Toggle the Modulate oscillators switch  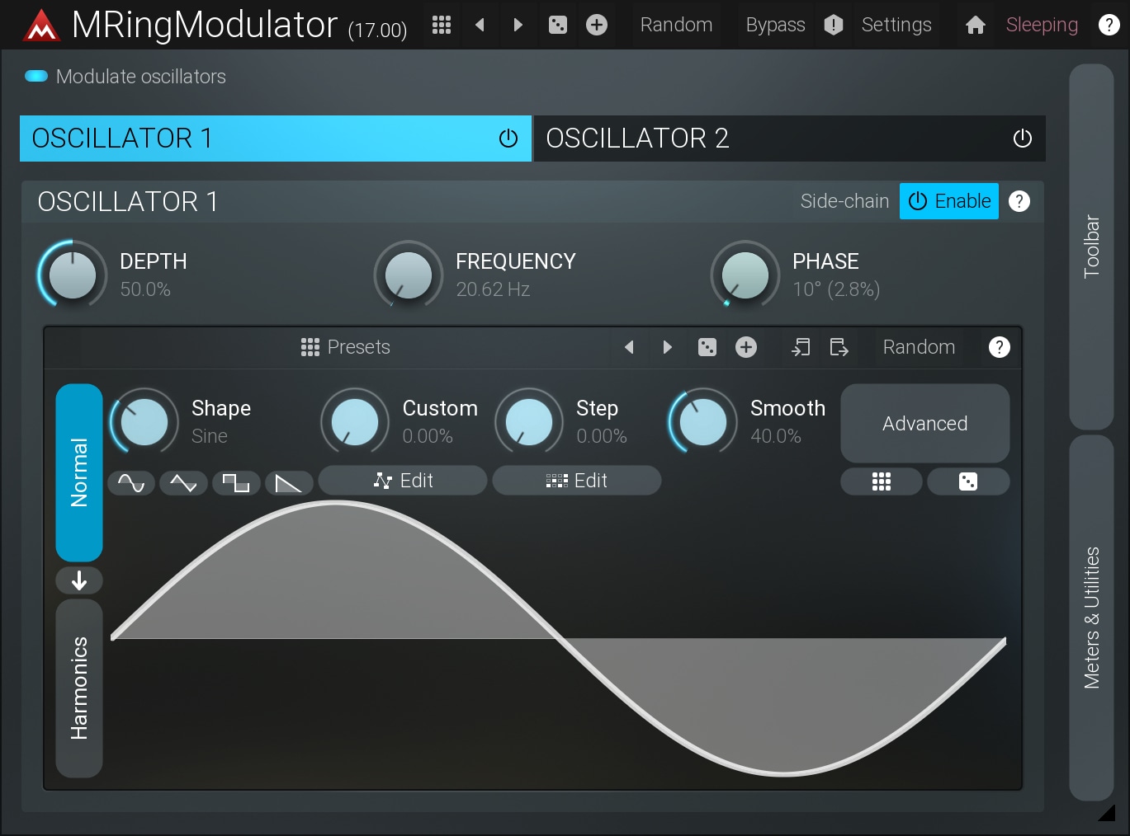(x=36, y=77)
